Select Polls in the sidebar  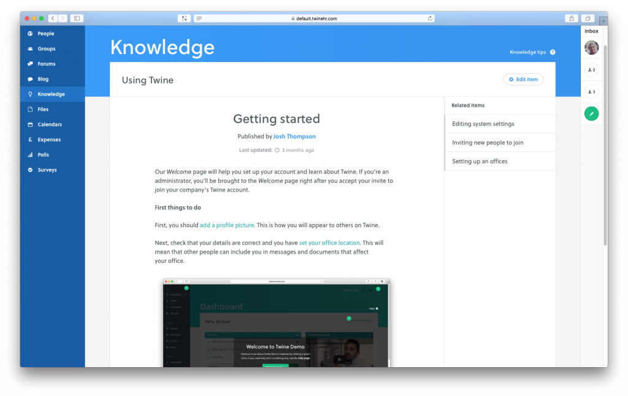point(53,155)
